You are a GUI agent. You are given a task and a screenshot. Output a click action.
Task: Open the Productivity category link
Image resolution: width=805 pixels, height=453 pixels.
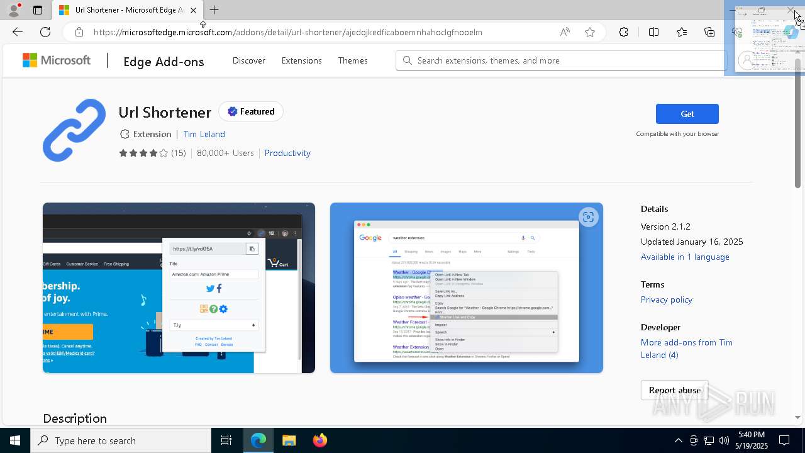[x=287, y=153]
